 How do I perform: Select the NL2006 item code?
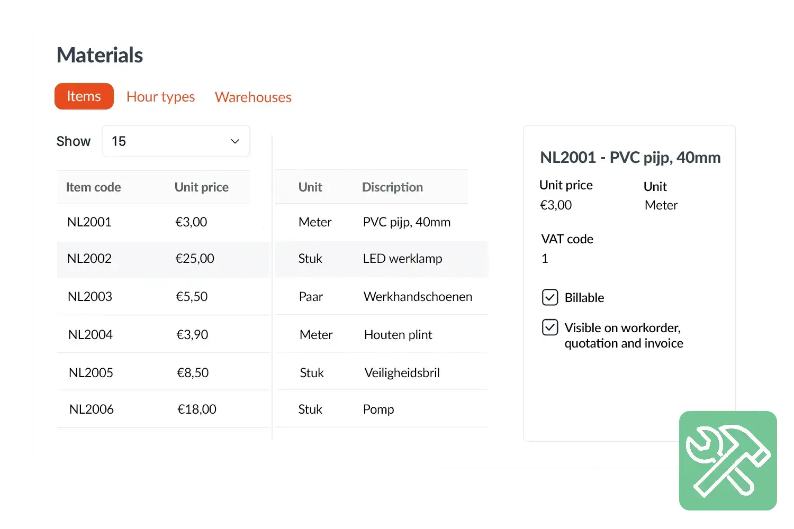click(x=92, y=409)
